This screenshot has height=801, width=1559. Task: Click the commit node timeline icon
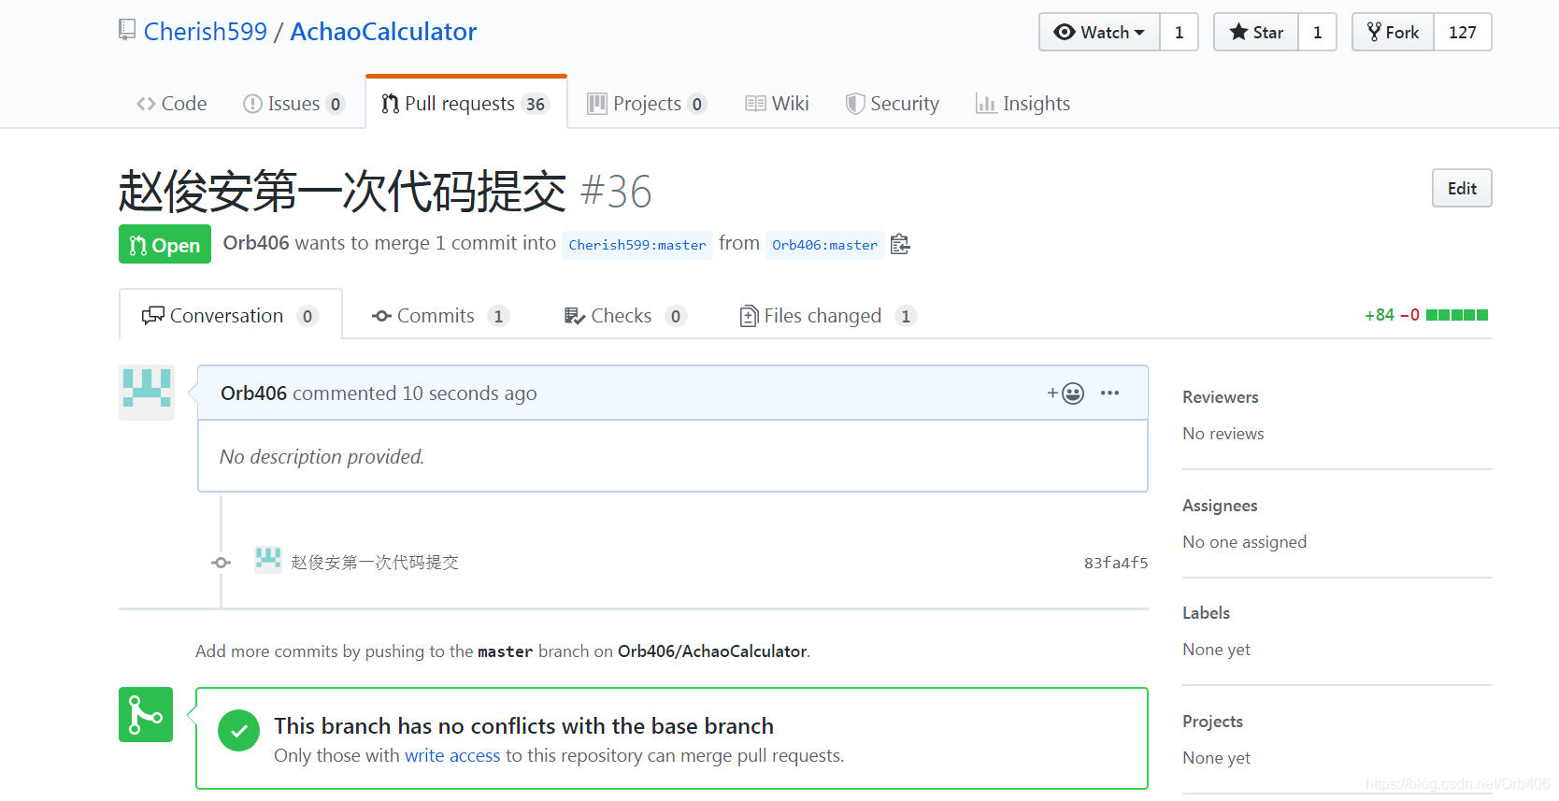221,563
